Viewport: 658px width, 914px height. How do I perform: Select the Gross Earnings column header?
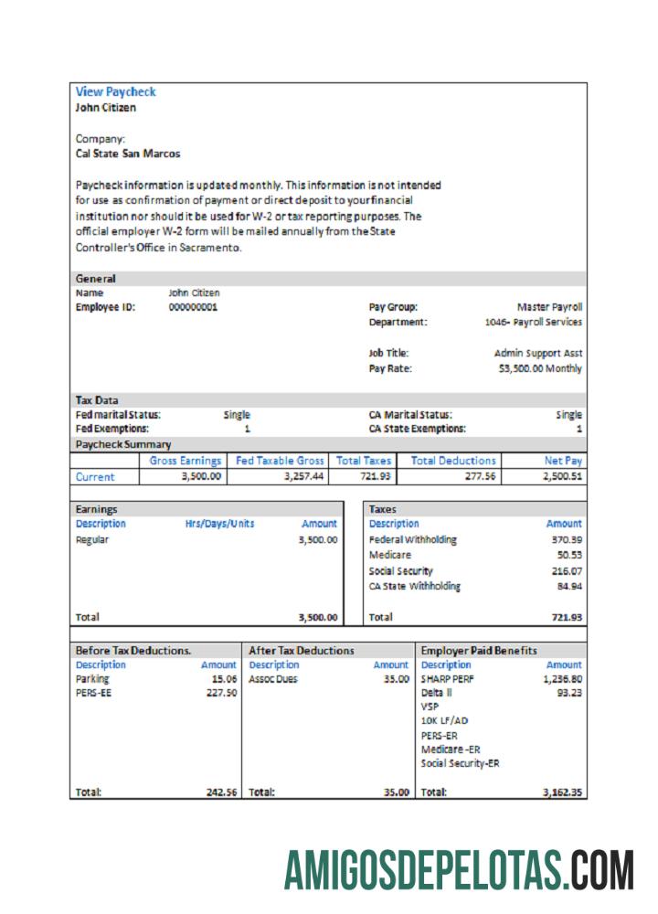(x=185, y=461)
